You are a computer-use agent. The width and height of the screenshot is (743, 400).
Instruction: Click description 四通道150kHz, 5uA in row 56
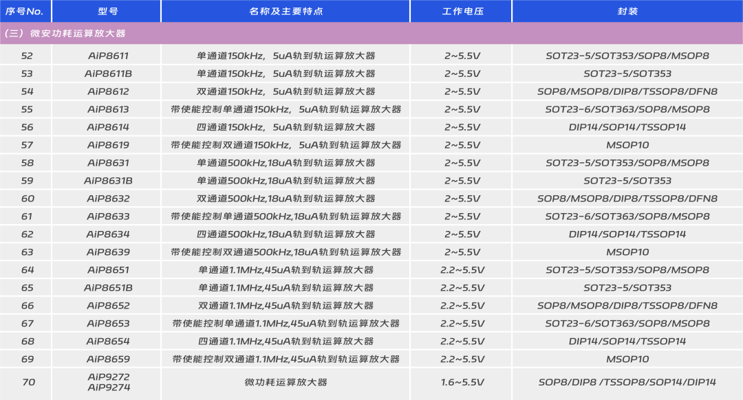tap(286, 127)
